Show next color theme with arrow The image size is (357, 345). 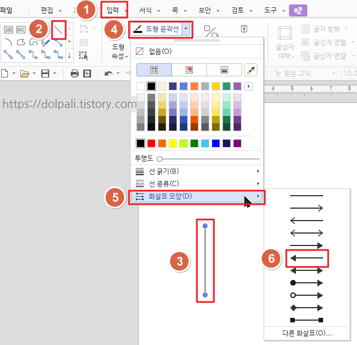coord(248,86)
